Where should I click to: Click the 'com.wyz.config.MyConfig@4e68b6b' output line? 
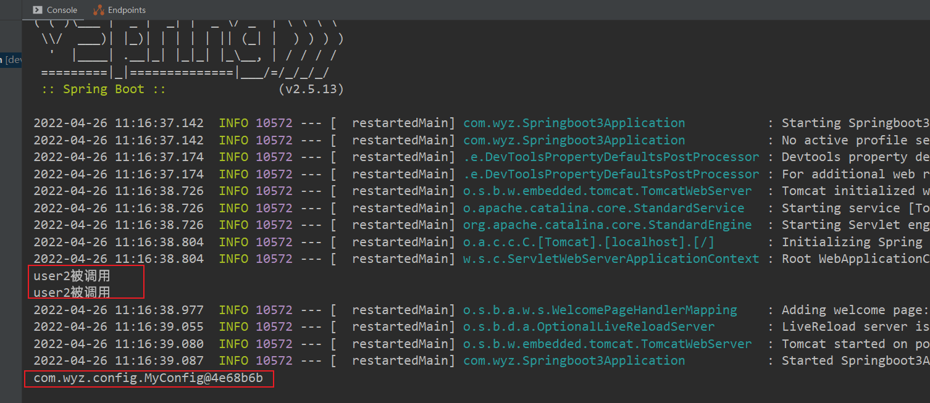point(148,378)
